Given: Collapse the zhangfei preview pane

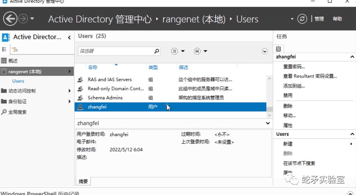Looking at the screenshot, I should 268,123.
